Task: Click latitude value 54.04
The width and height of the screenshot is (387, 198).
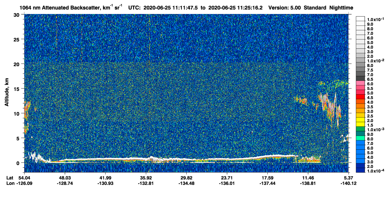Action: point(24,178)
